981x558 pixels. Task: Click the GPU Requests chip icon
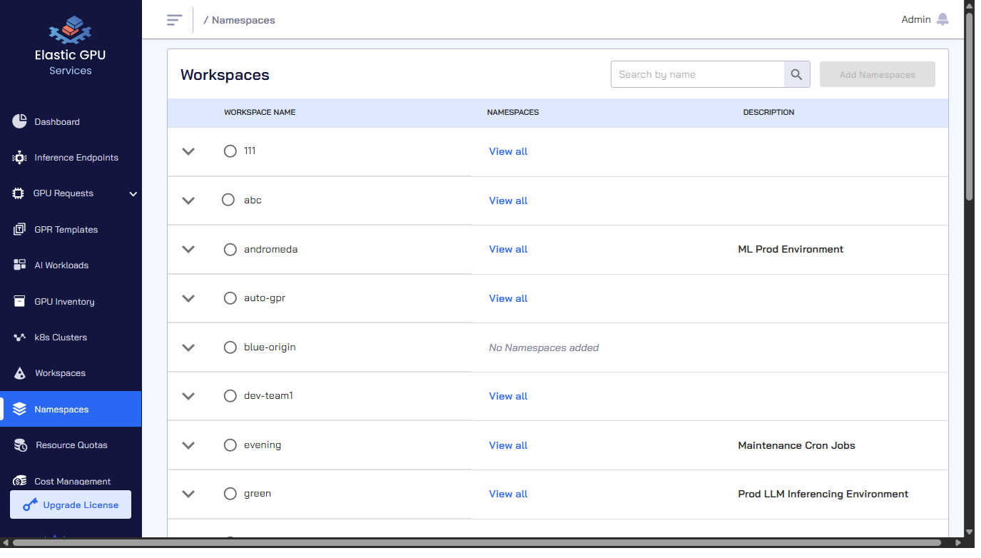[x=19, y=193]
